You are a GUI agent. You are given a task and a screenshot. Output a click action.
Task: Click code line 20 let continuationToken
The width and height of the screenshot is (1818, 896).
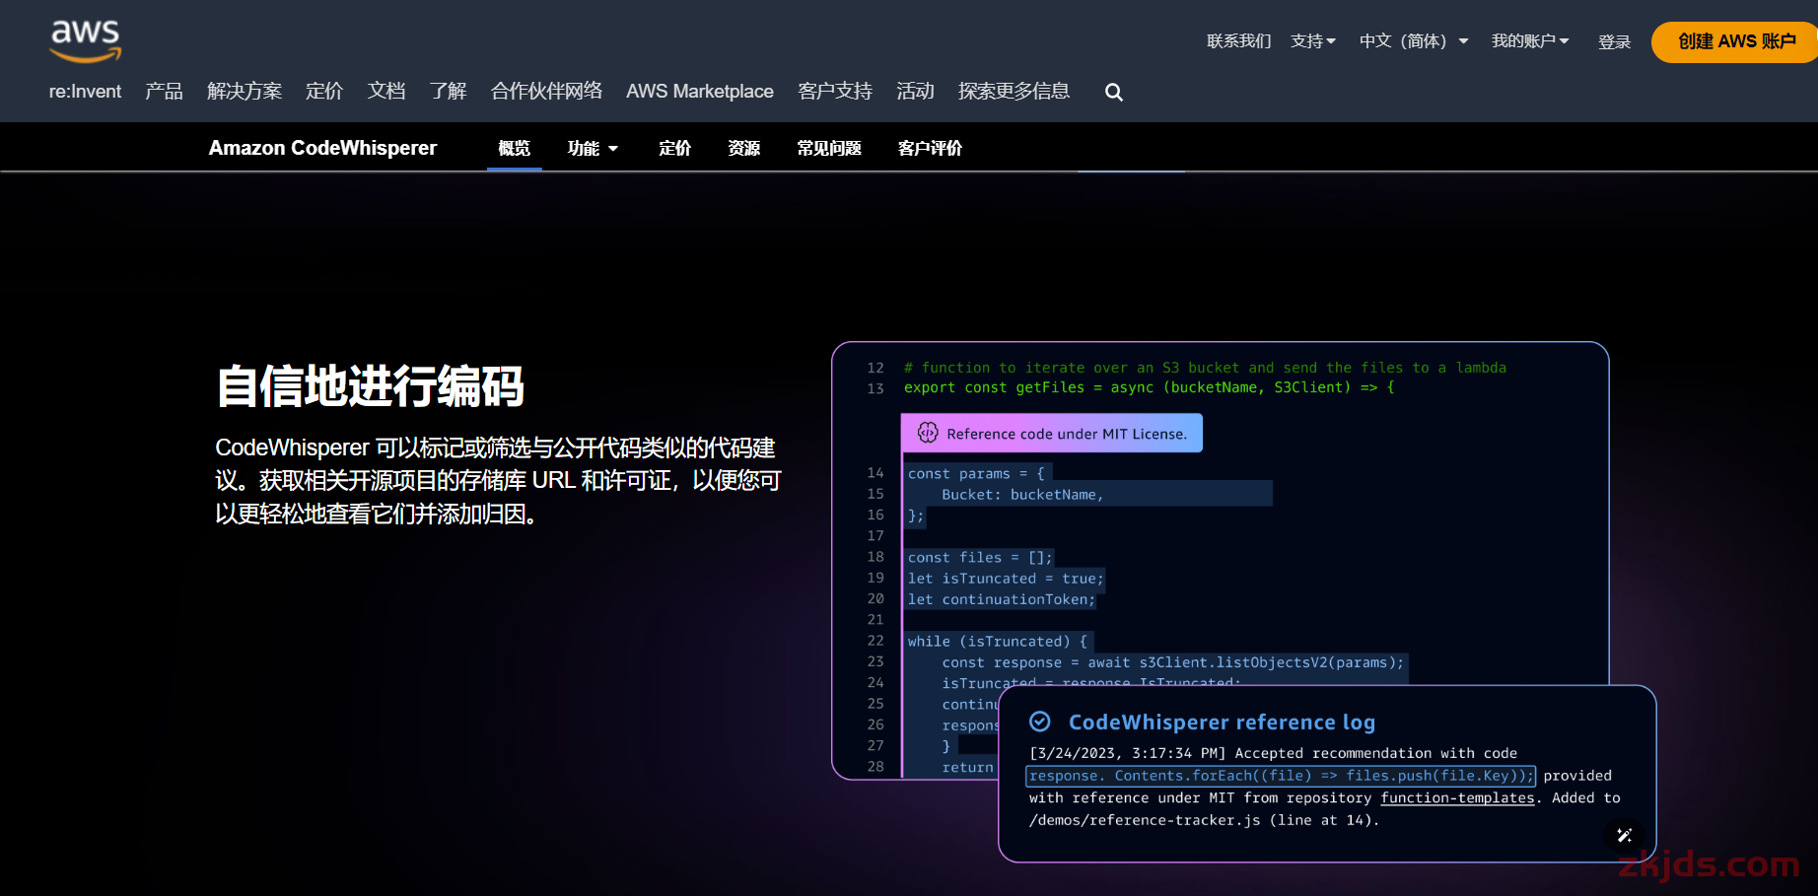(x=1001, y=599)
